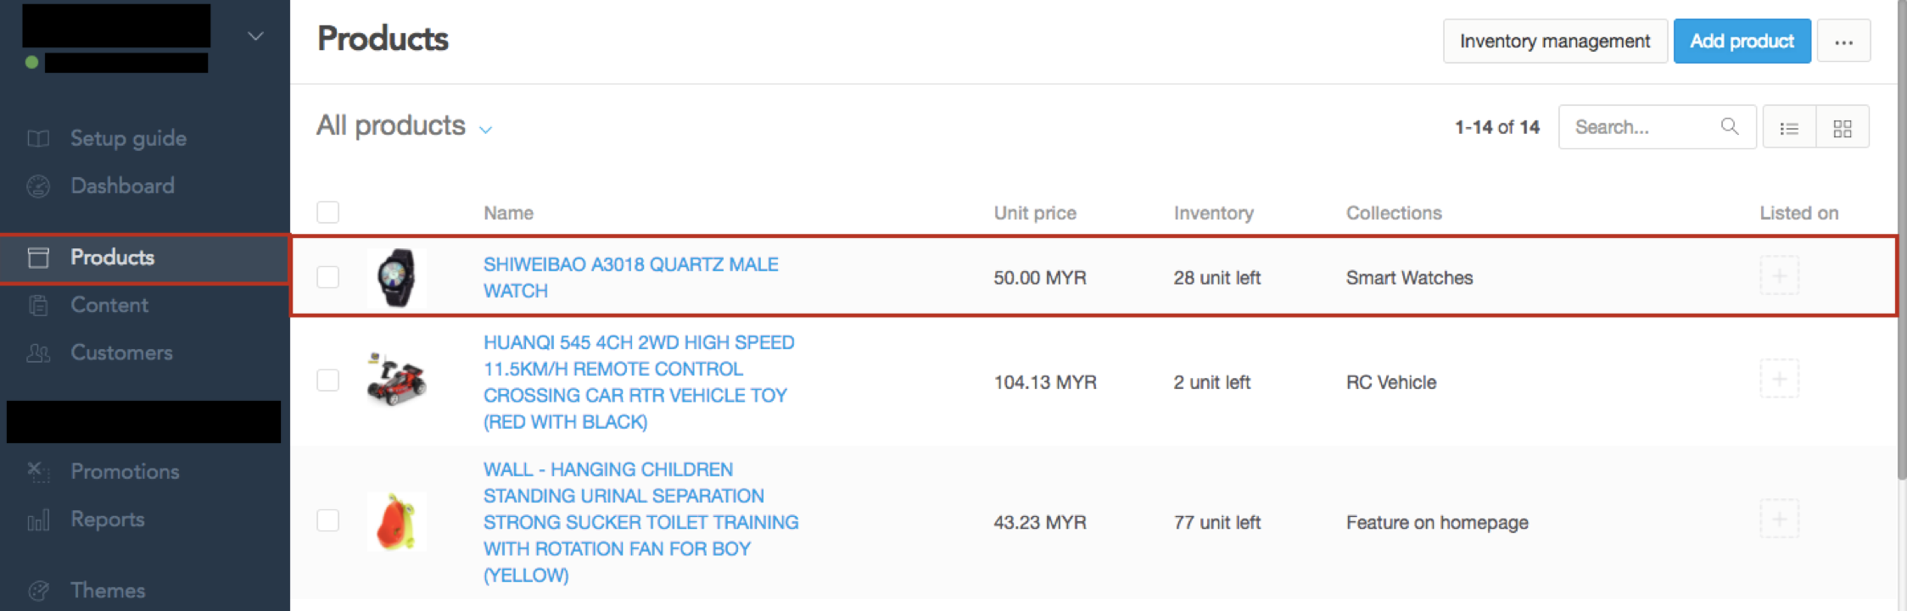Expand store account chevron in sidebar
The height and width of the screenshot is (611, 1907).
pos(254,36)
